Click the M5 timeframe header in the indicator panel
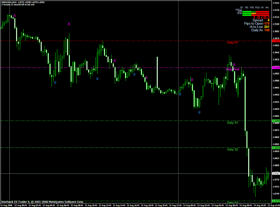Screen dimensions: 280x207 246,8
